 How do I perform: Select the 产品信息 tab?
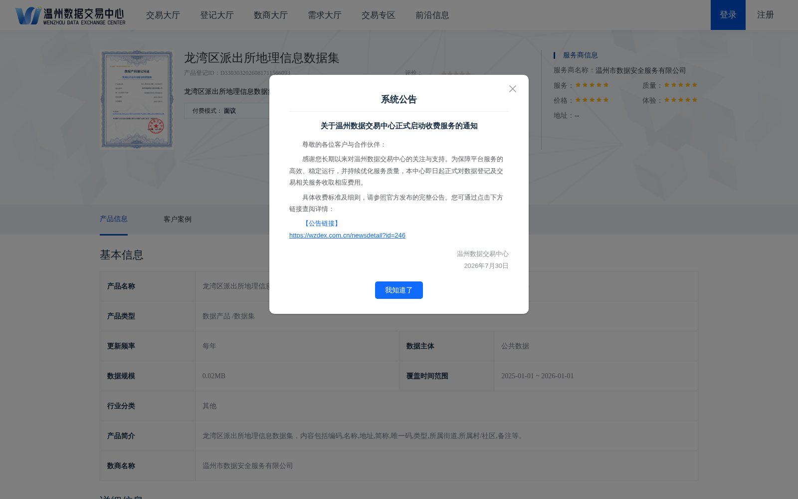pyautogui.click(x=114, y=219)
